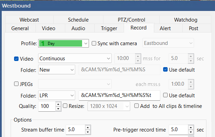Toggle Use default for Video folder
215x137 pixels.
[x=166, y=70]
